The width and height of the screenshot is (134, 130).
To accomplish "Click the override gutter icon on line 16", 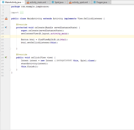I will pyautogui.click(x=6, y=27).
